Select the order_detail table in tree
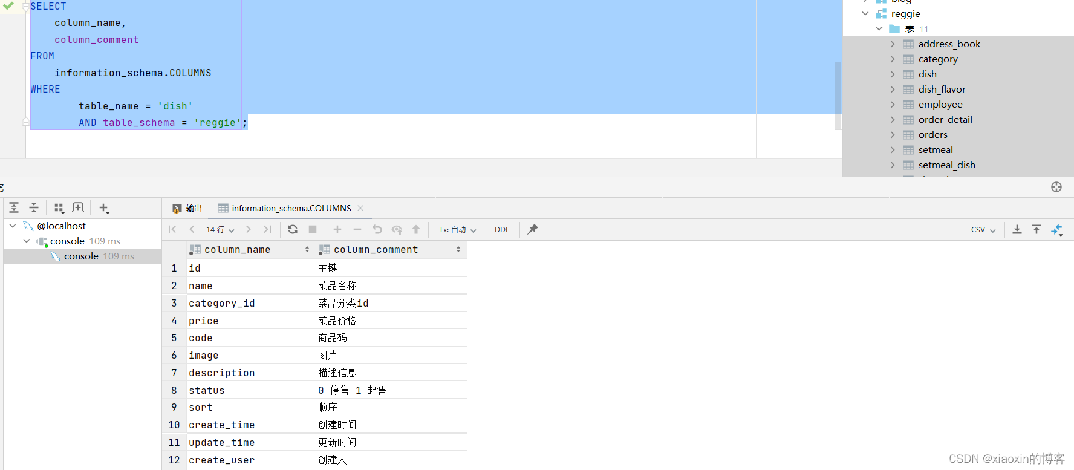Viewport: 1074px width, 470px height. click(x=945, y=119)
